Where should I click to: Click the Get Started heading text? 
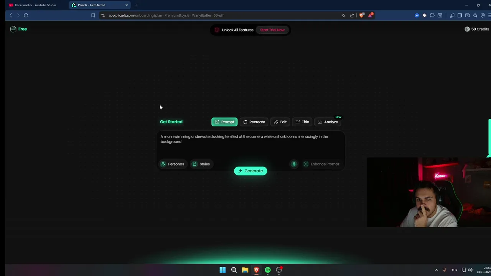coord(171,122)
